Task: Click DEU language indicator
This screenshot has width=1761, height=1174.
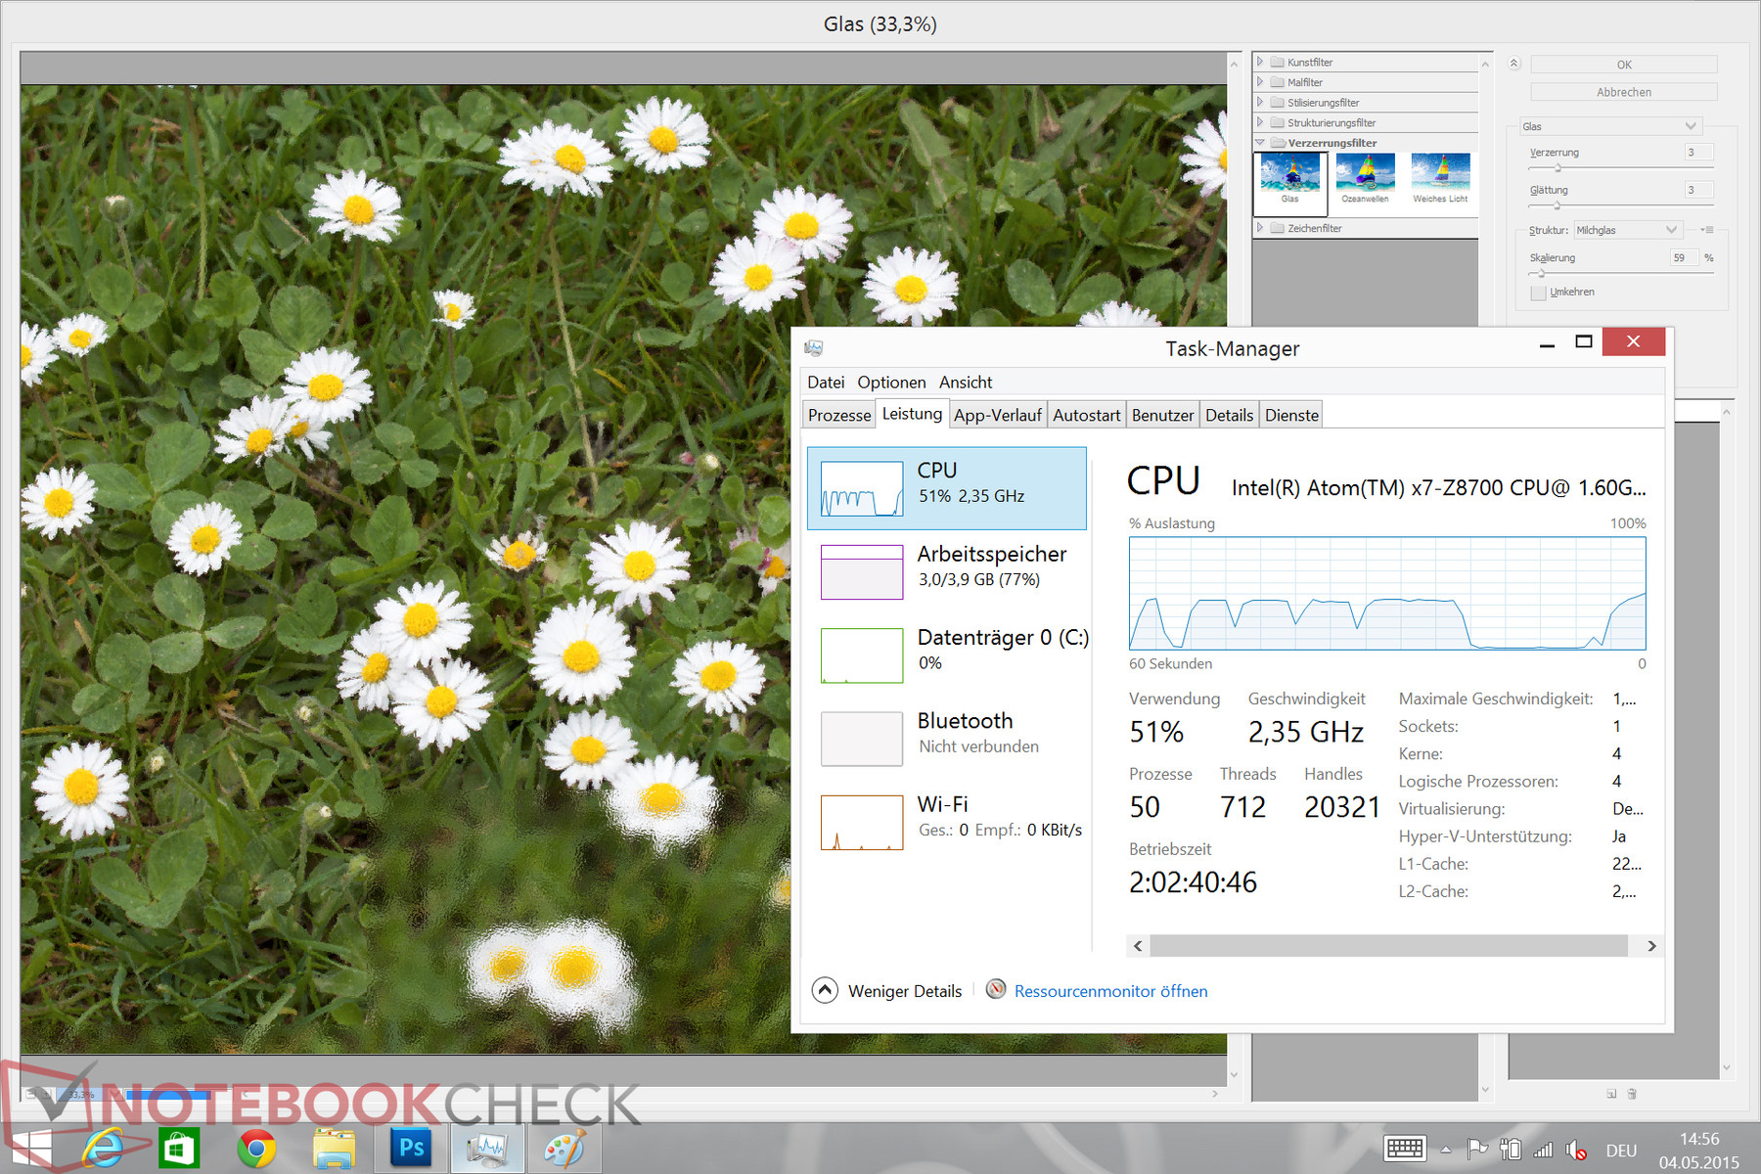Action: 1621,1151
